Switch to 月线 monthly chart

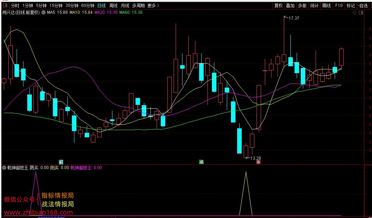pos(125,6)
